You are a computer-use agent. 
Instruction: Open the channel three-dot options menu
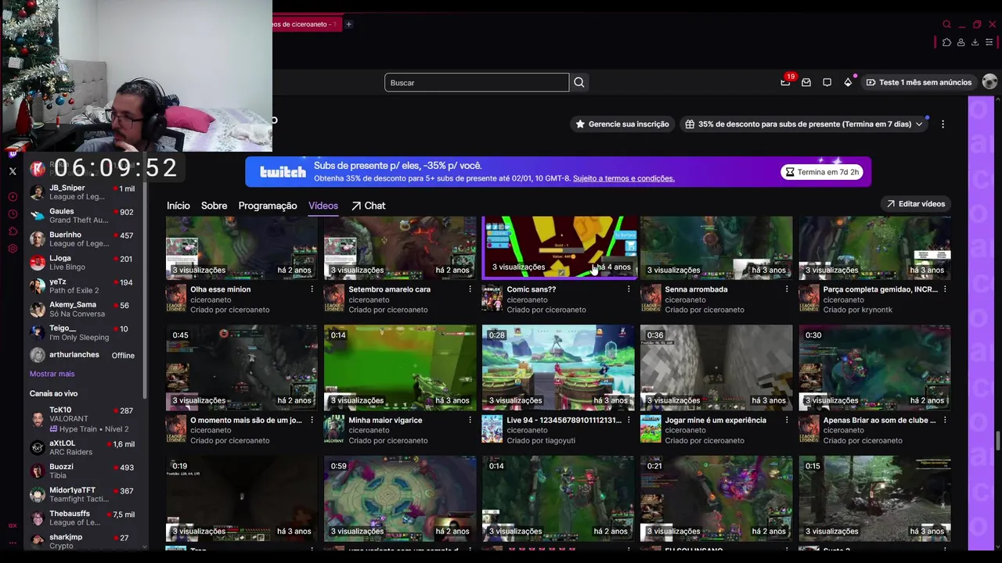point(943,124)
